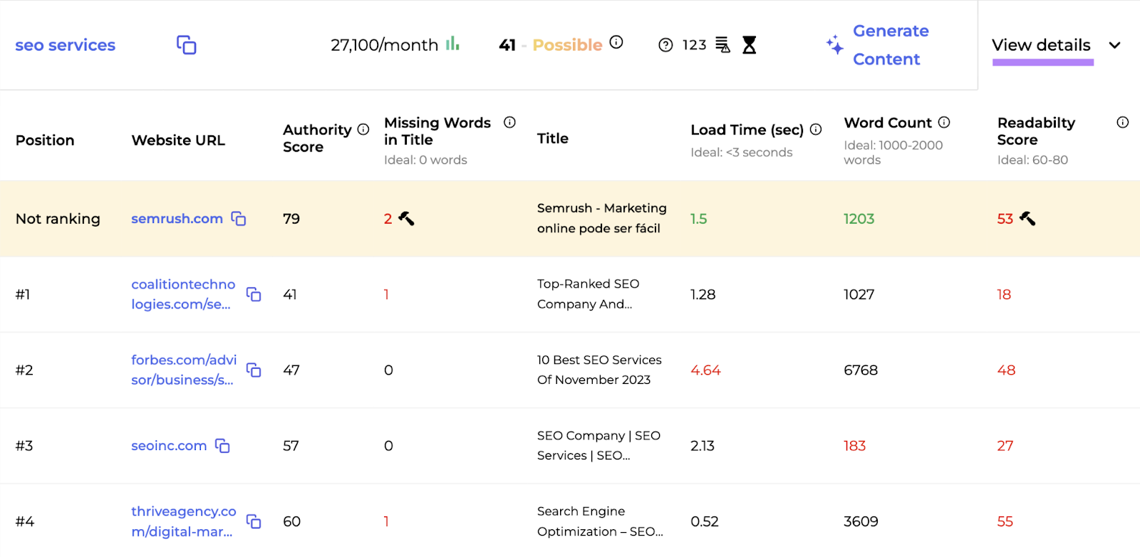Screen dimensions: 1140x557
Task: Copy the 'seo services' keyword
Action: (187, 45)
